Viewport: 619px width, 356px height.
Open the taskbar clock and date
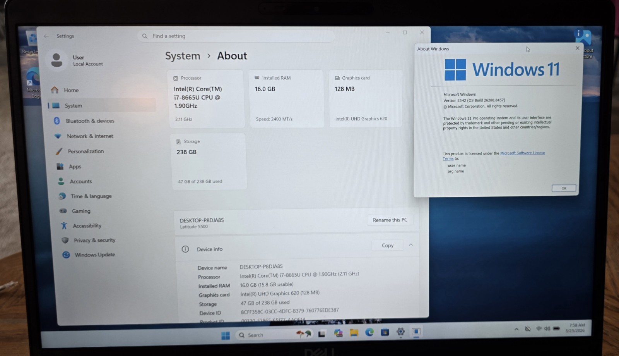[x=575, y=328]
